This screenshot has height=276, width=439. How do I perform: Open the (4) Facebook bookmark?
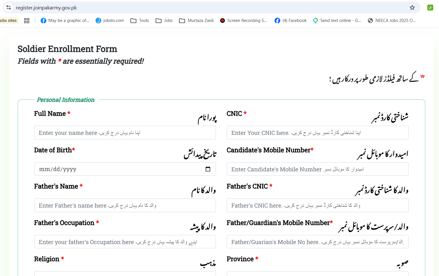[x=291, y=21]
